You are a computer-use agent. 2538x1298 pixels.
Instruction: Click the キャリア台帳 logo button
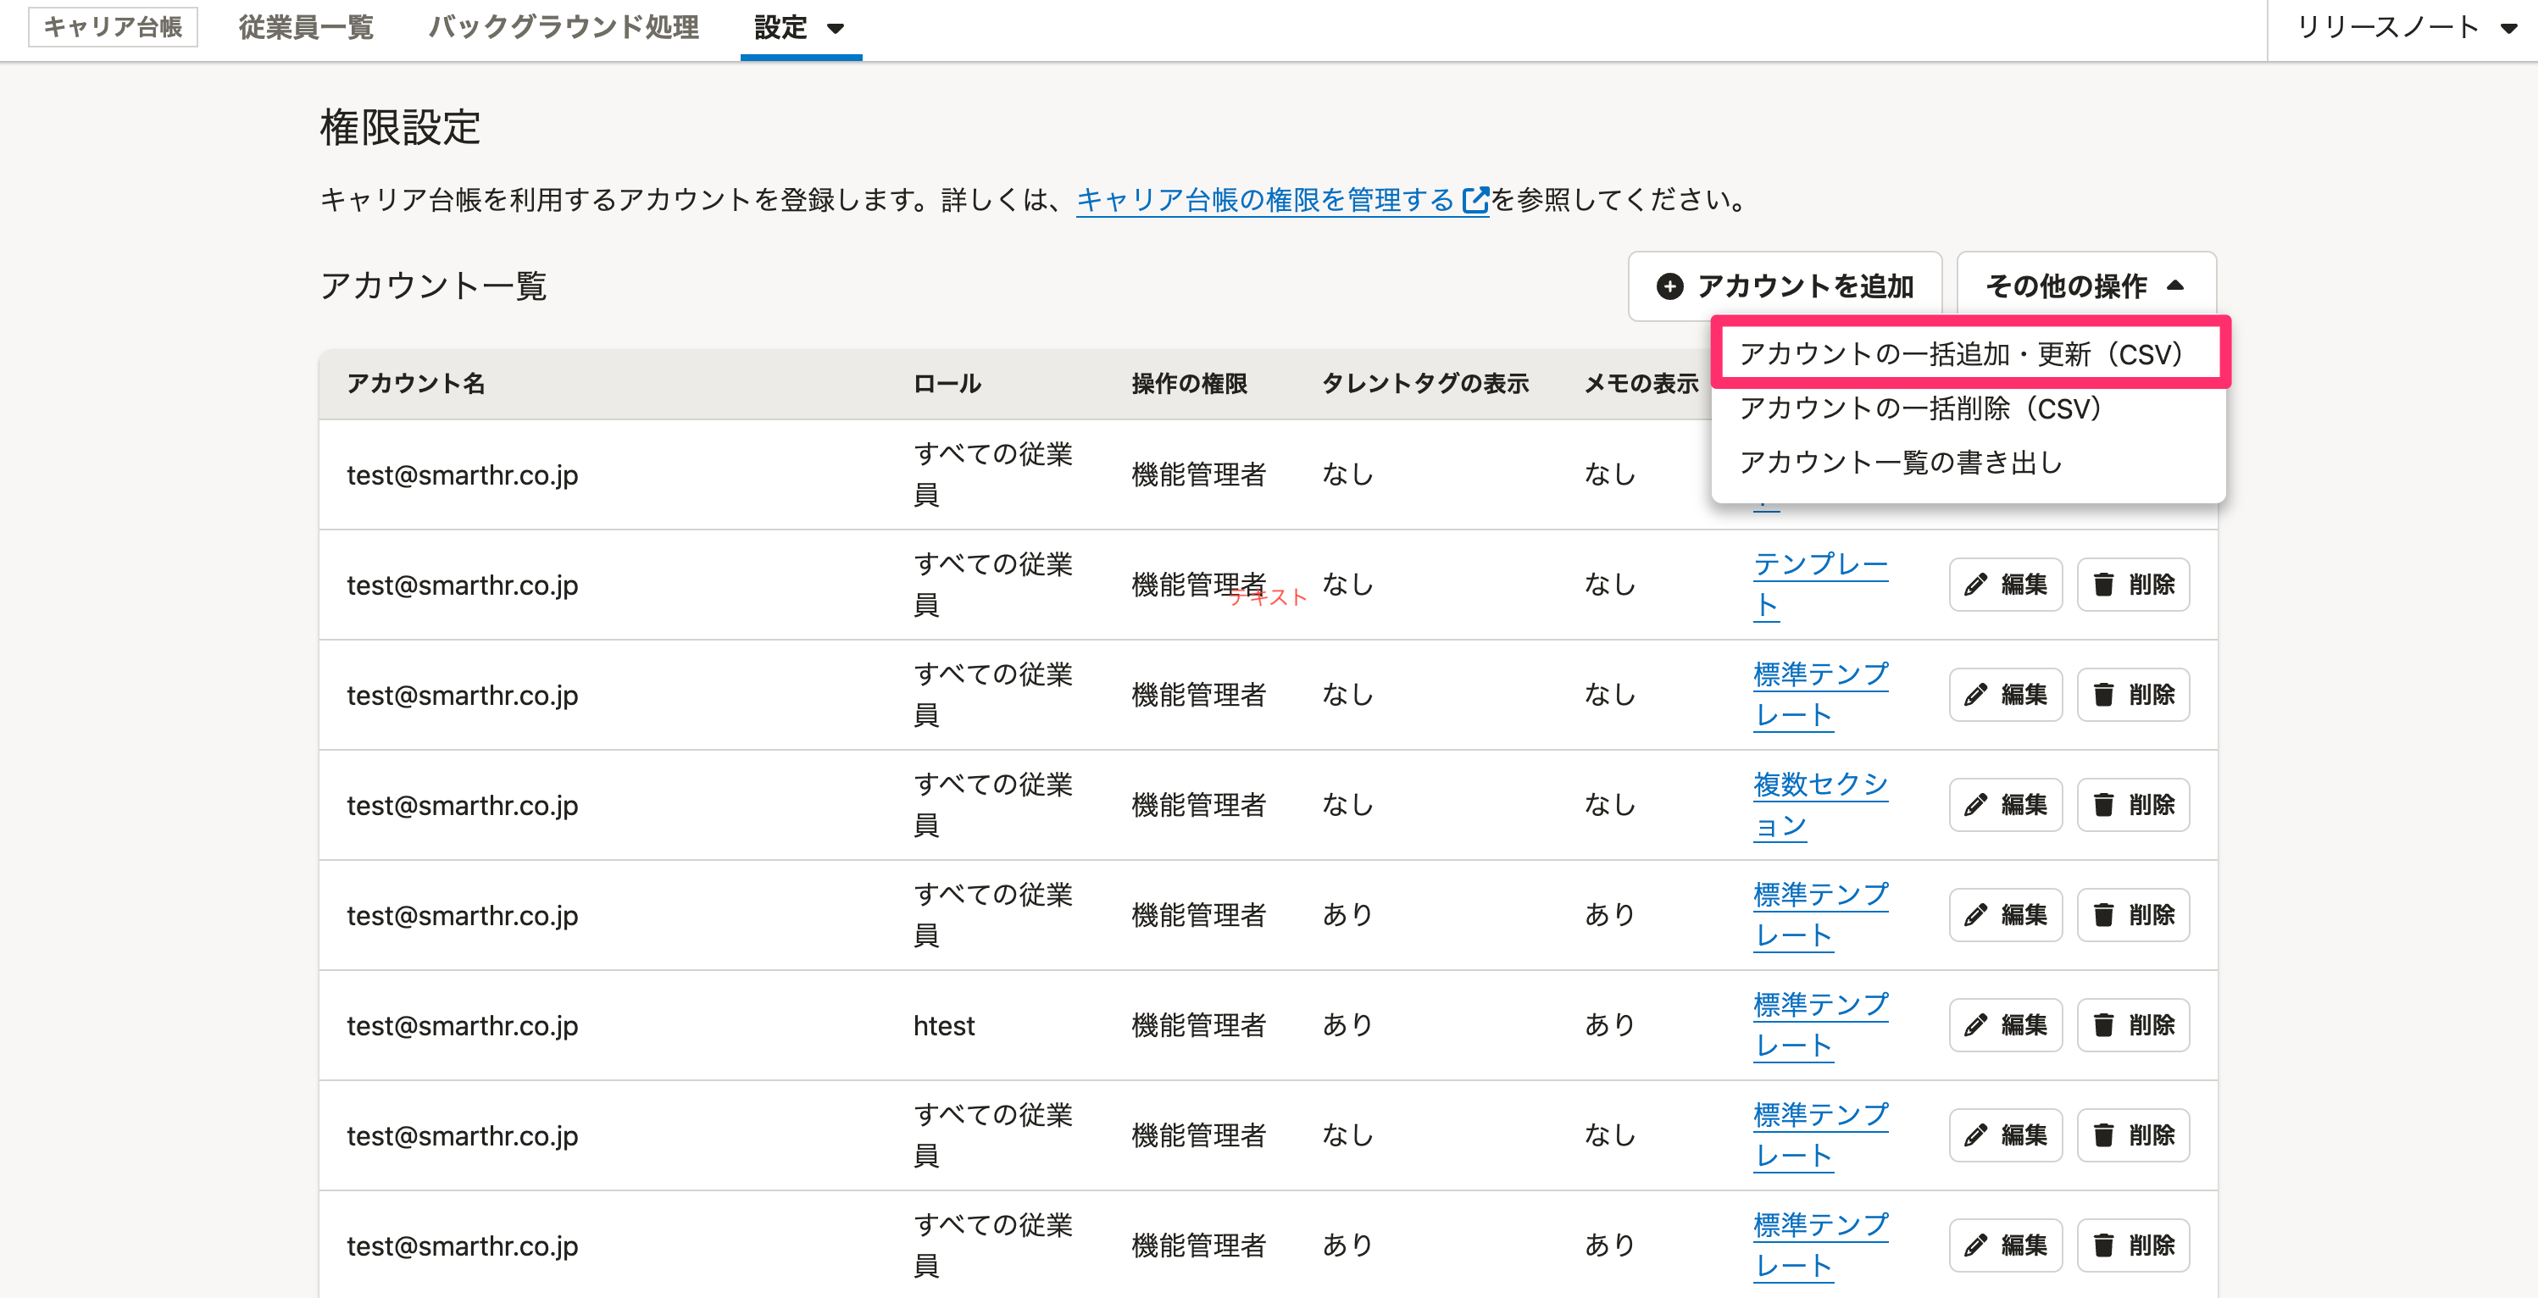point(113,26)
